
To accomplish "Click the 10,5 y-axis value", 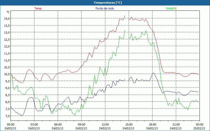I will pyautogui.click(x=7, y=67).
